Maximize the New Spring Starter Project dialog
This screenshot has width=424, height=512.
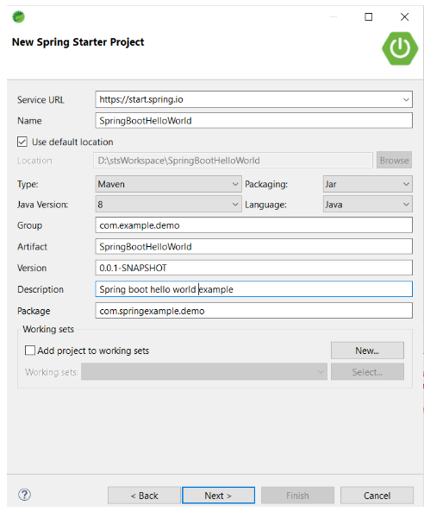(368, 16)
